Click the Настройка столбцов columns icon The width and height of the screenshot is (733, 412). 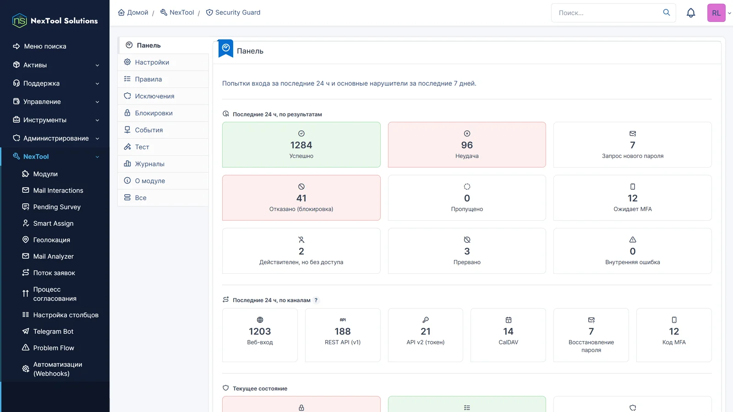pos(26,314)
